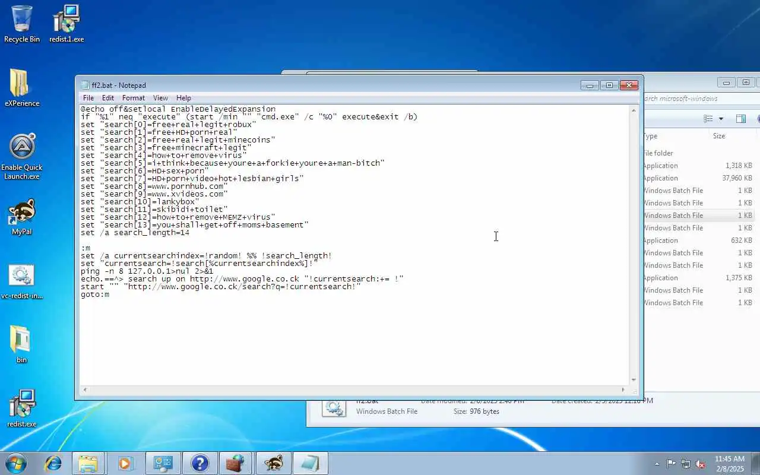This screenshot has height=475, width=760.
Task: Minimize the ff2.bat Notepad window
Action: (x=590, y=85)
